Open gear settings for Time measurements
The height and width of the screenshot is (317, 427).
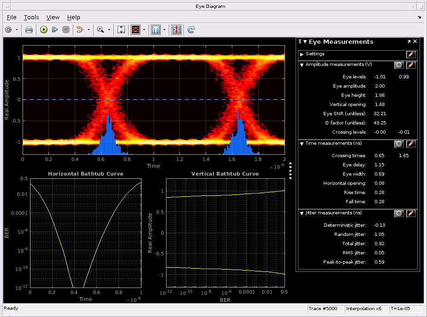pyautogui.click(x=399, y=144)
